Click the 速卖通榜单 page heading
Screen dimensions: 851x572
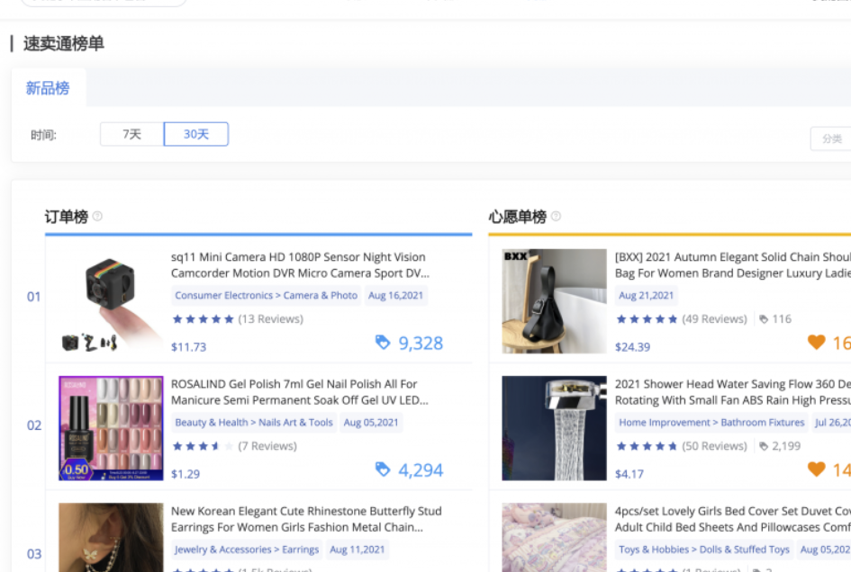tap(64, 43)
